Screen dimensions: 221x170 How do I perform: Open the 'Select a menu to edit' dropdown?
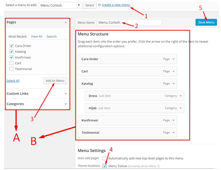pos(60,5)
